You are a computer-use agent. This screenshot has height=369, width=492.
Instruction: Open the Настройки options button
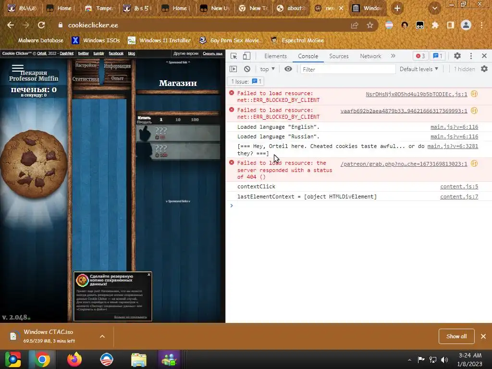coord(86,65)
